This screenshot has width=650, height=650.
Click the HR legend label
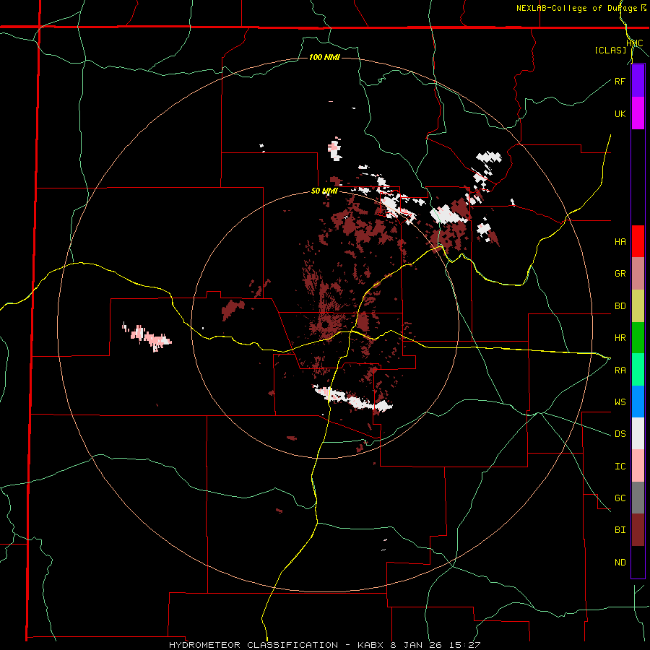[x=620, y=338]
